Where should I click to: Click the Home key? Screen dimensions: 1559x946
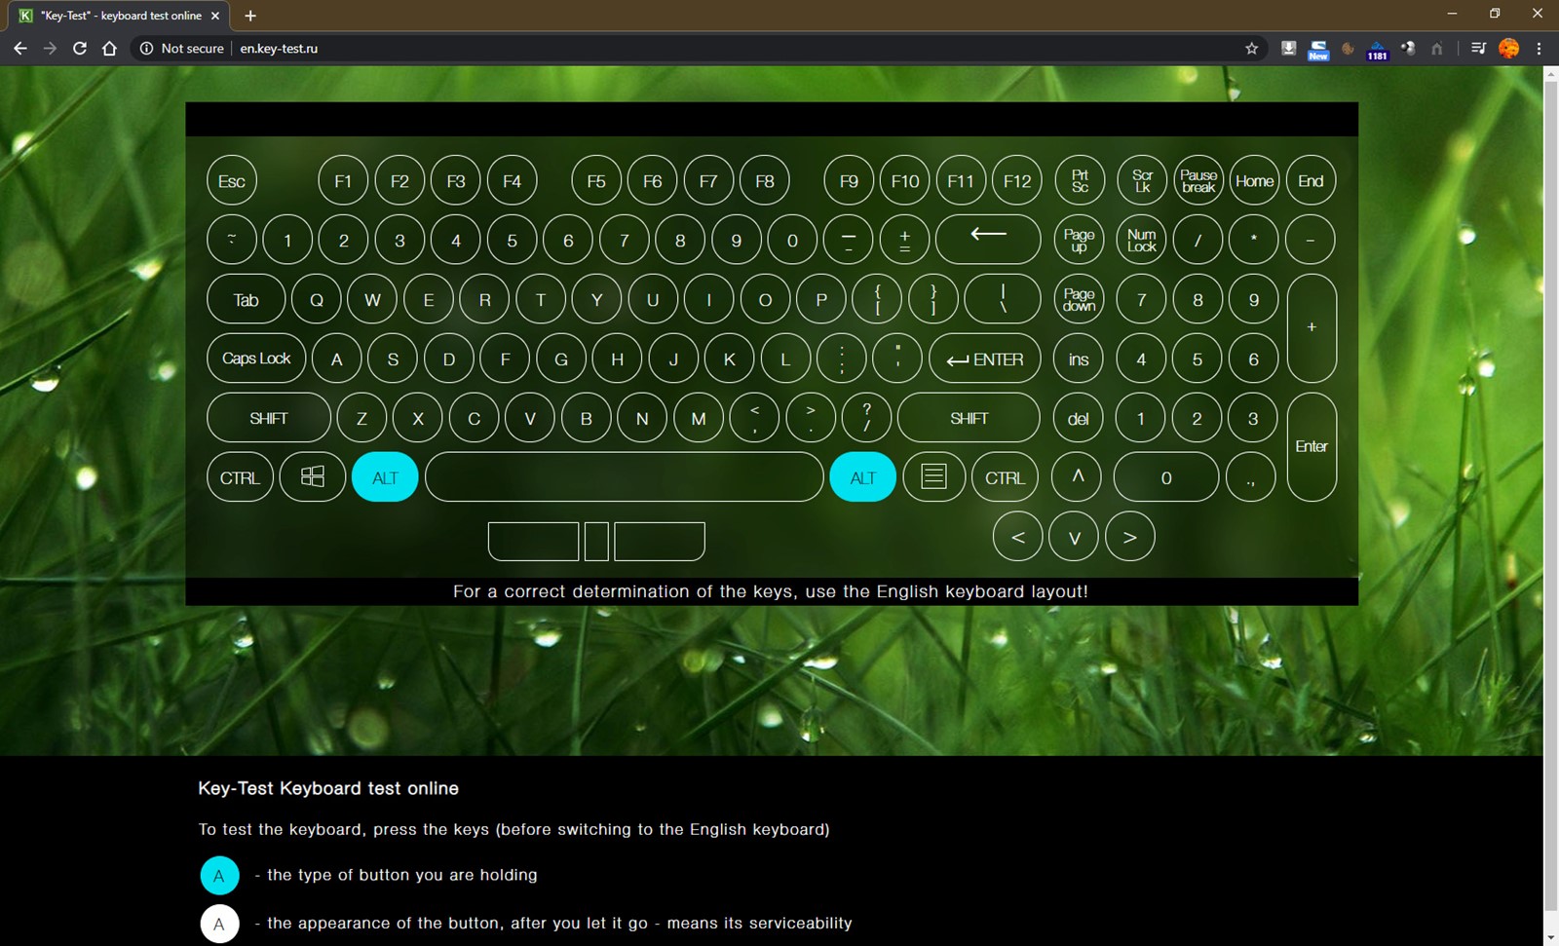1254,181
